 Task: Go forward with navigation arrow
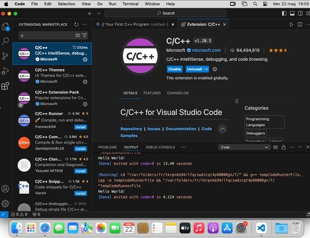(x=98, y=13)
